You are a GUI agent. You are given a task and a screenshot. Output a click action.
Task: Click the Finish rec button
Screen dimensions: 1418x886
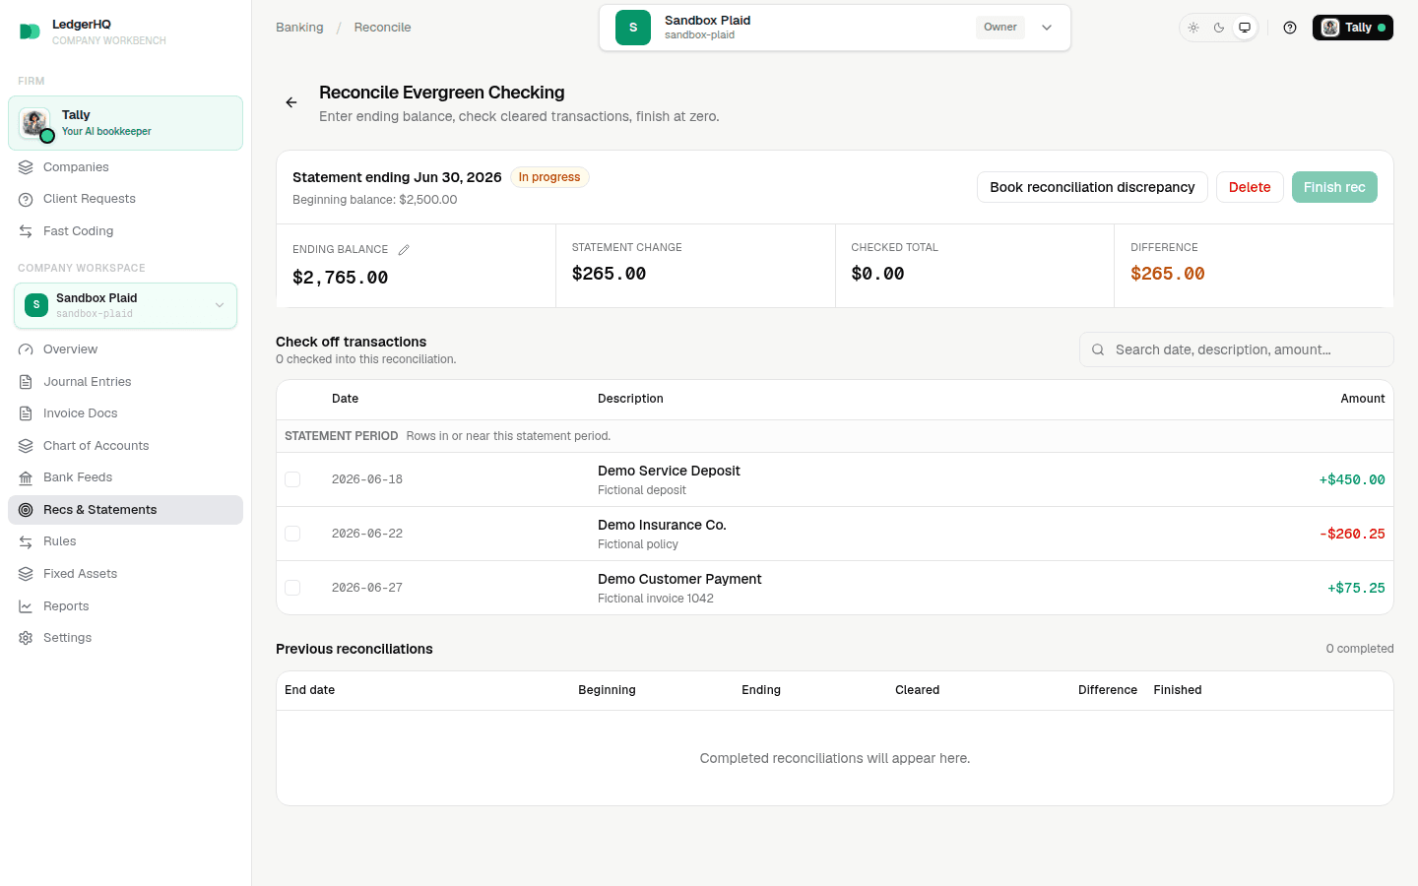[x=1334, y=187]
